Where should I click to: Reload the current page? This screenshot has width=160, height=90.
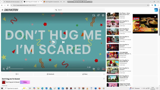tap(8, 5)
